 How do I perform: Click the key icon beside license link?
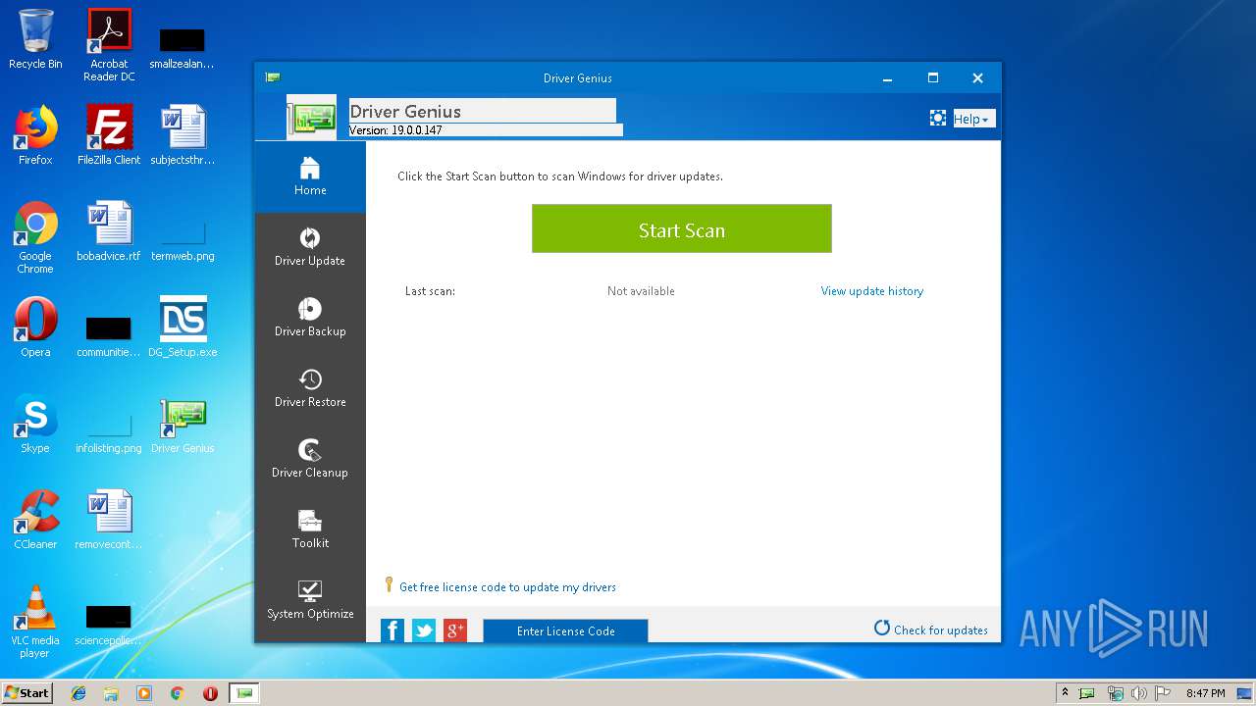[x=390, y=585]
